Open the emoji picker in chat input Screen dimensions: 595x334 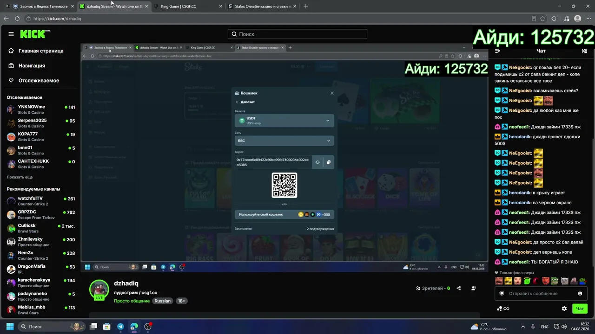[580, 293]
